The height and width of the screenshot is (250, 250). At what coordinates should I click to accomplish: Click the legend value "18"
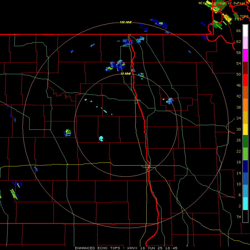click(239, 162)
